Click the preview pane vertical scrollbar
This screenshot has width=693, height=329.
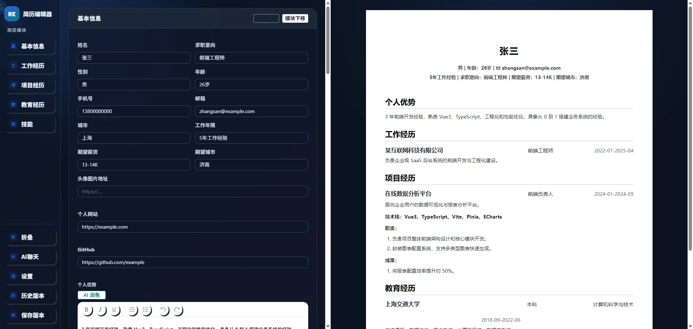690,128
